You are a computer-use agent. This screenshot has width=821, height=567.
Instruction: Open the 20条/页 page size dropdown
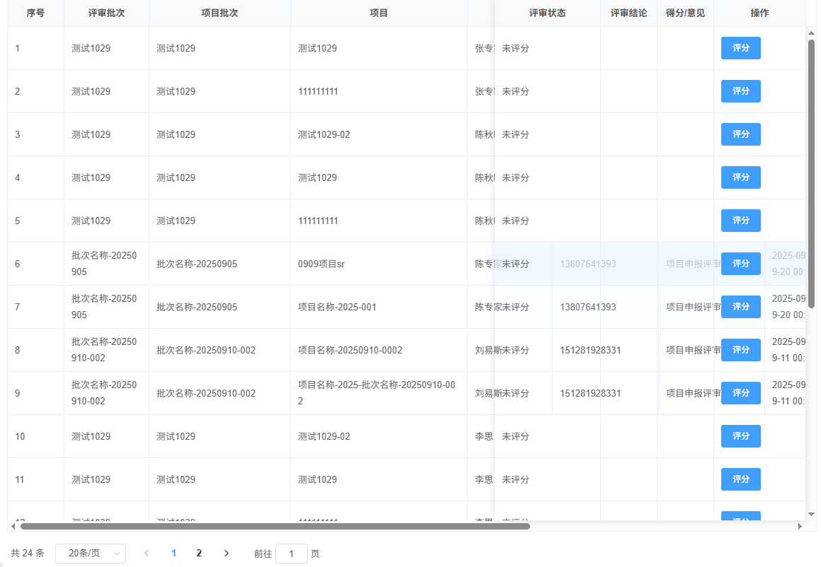tap(91, 554)
